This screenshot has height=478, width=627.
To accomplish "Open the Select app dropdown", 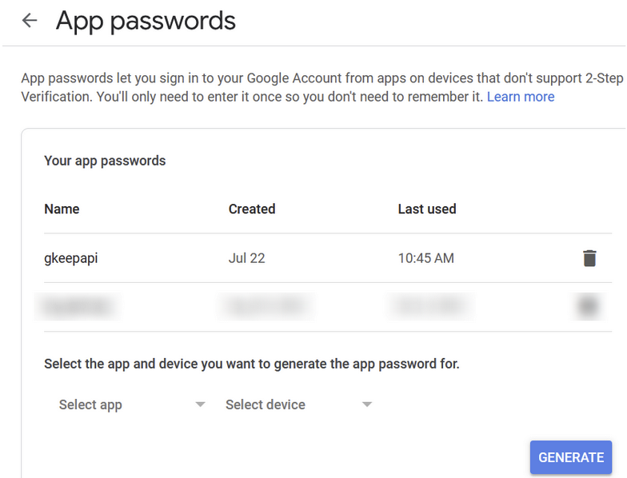I will (x=132, y=404).
